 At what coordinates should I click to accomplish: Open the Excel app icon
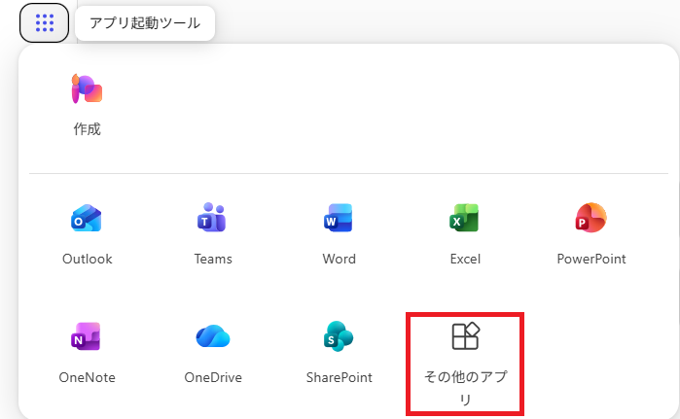pyautogui.click(x=464, y=218)
